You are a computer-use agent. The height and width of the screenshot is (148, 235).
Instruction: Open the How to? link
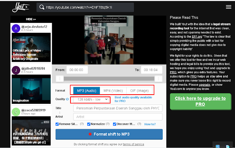(x=150, y=124)
